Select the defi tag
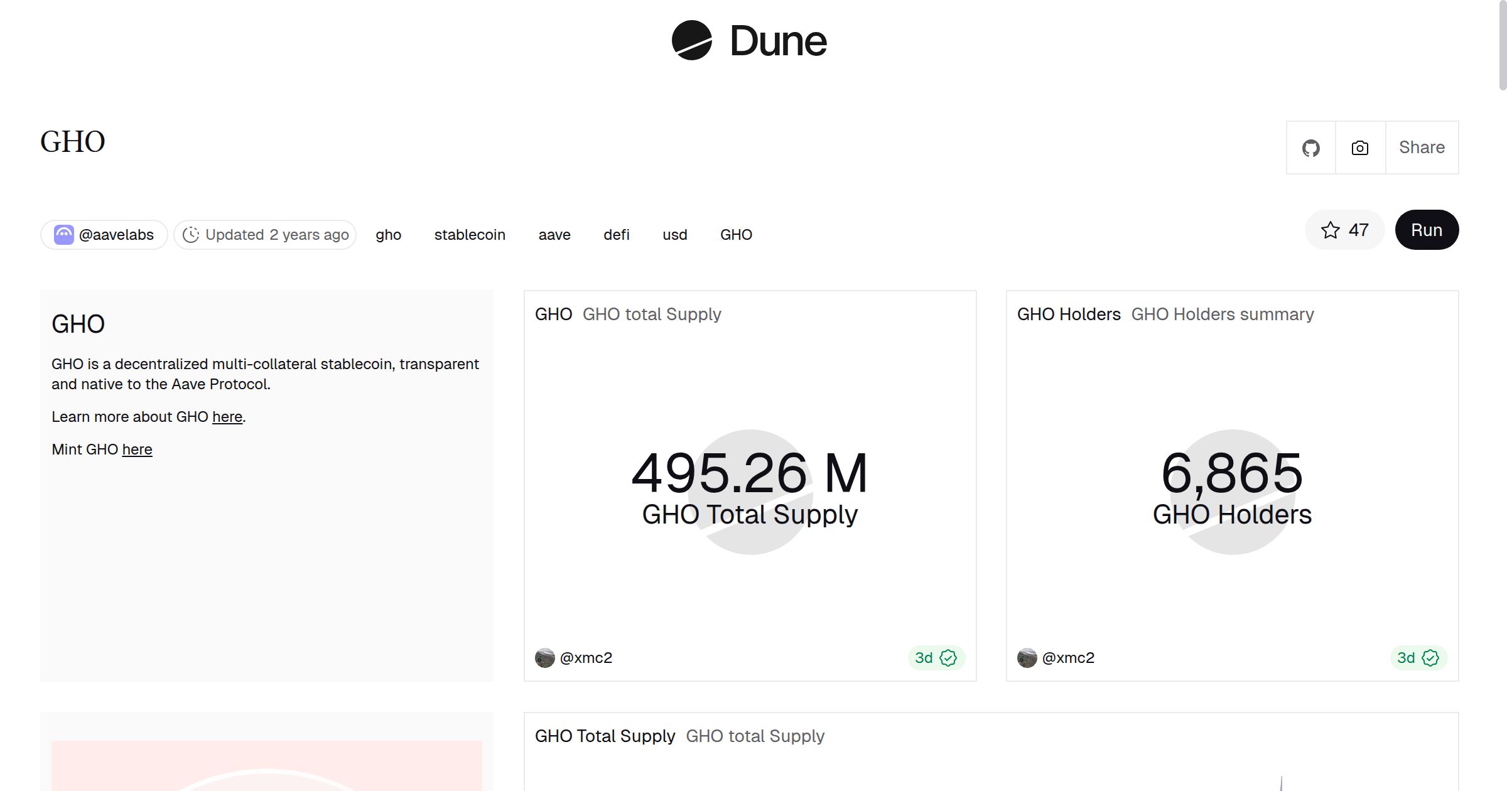This screenshot has height=791, width=1507. click(616, 235)
